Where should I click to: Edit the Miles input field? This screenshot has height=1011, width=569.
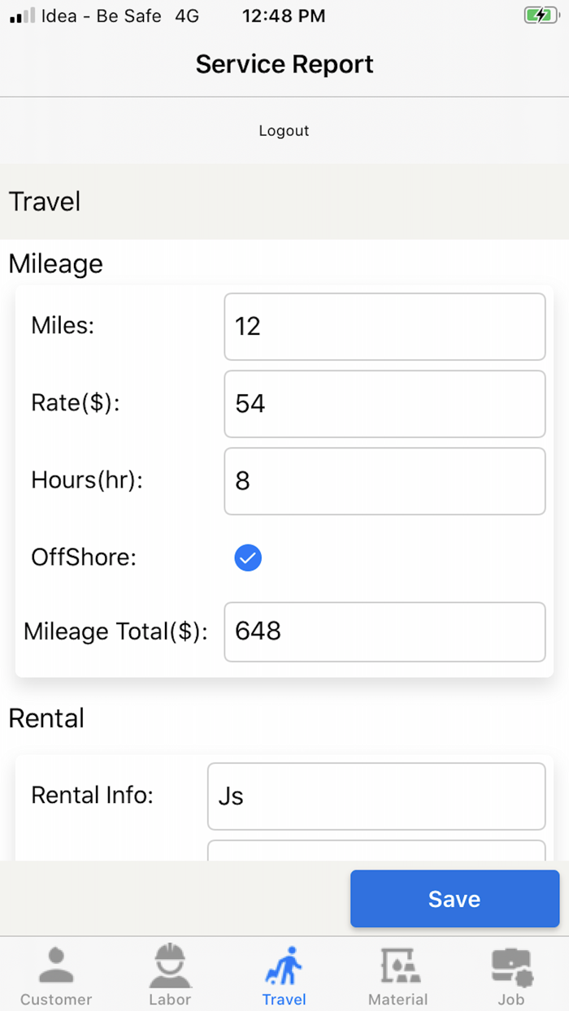pyautogui.click(x=384, y=327)
